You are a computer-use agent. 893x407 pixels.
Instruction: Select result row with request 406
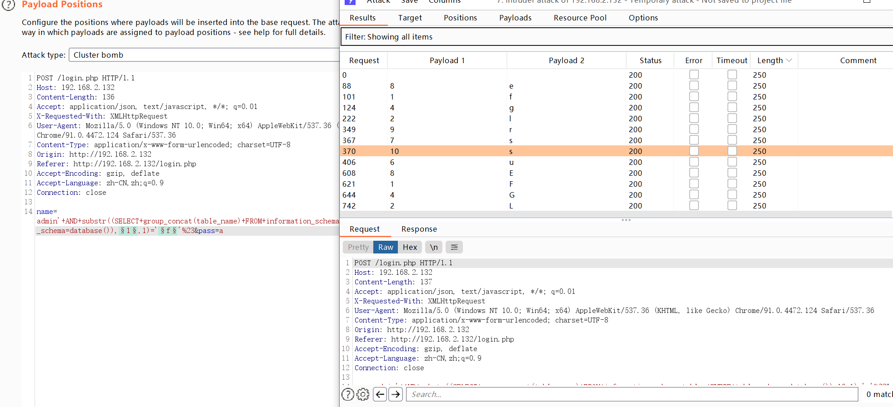(x=617, y=162)
